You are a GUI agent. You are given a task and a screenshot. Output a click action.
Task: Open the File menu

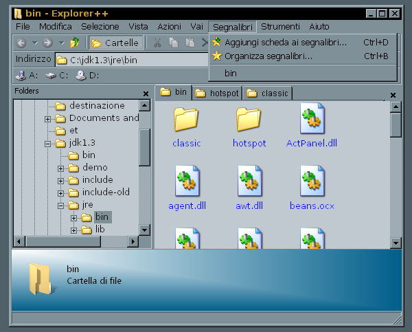click(x=23, y=27)
